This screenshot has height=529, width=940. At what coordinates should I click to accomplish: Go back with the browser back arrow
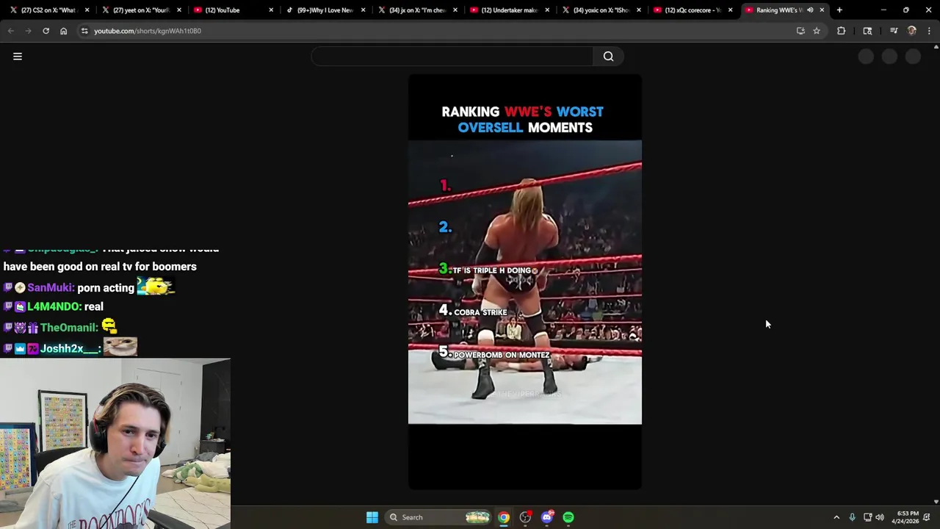10,31
